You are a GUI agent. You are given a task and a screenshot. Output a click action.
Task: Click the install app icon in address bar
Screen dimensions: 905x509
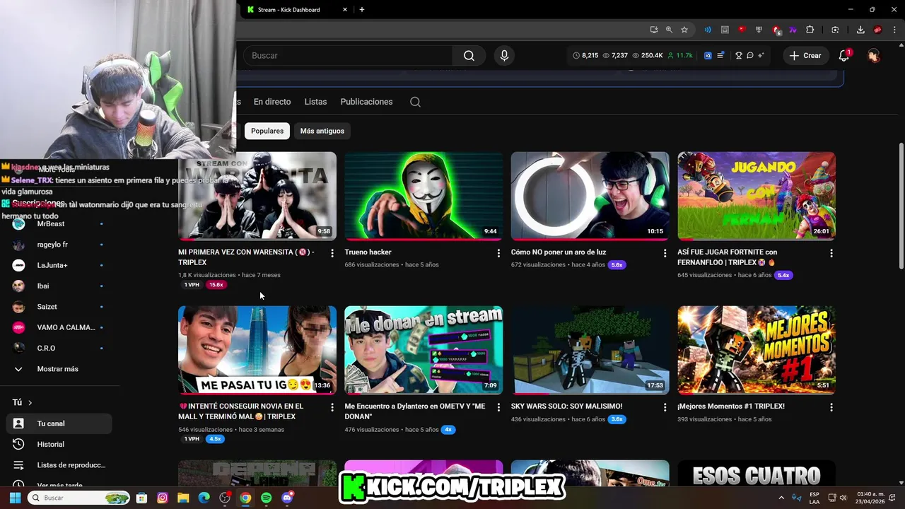pos(654,30)
